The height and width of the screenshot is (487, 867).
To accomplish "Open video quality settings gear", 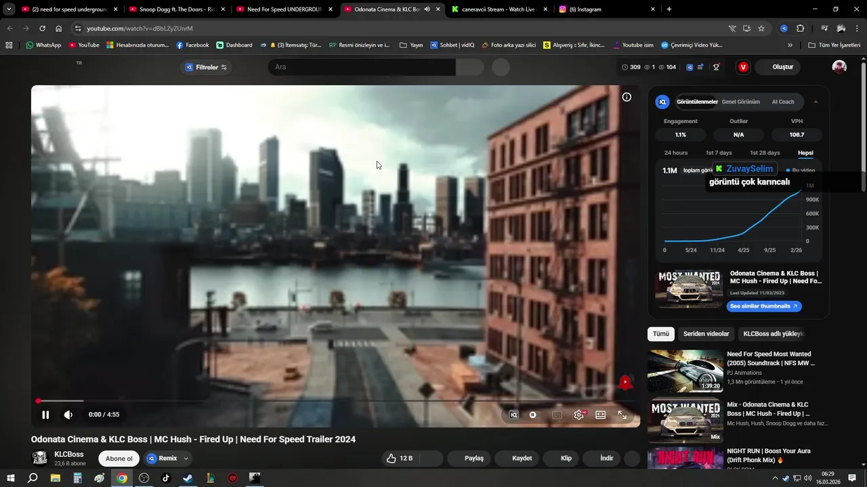I will click(579, 415).
